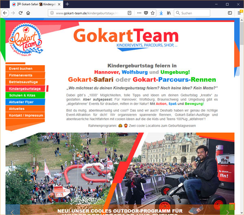Open the Firefox hamburger menu
The width and height of the screenshot is (244, 215).
240,13
